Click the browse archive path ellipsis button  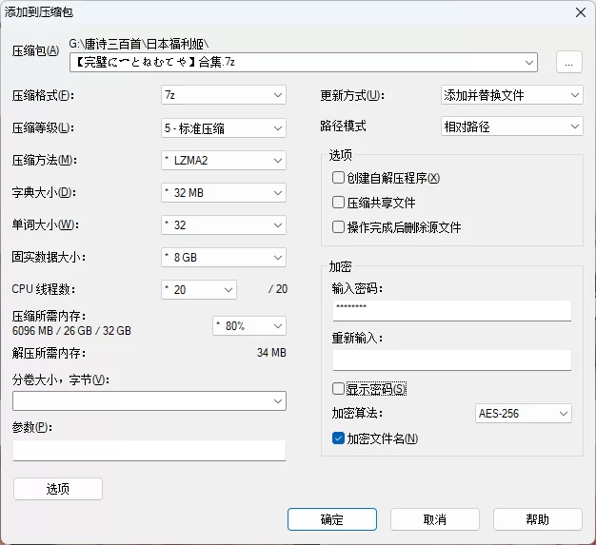click(x=568, y=63)
